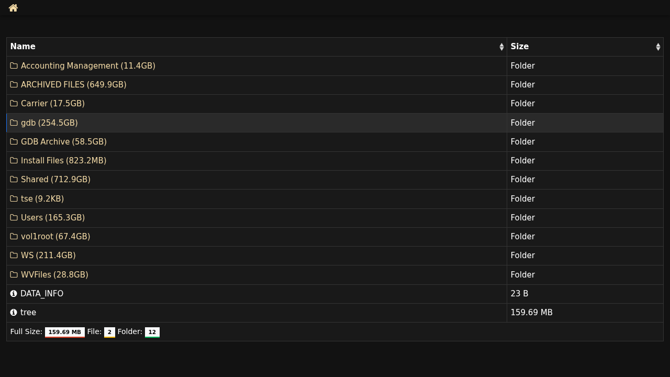
Task: Click the info icon beside tree
Action: (14, 313)
